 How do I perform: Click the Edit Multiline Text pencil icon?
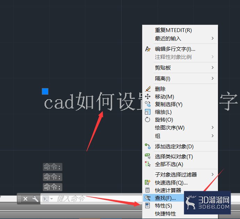click(148, 49)
